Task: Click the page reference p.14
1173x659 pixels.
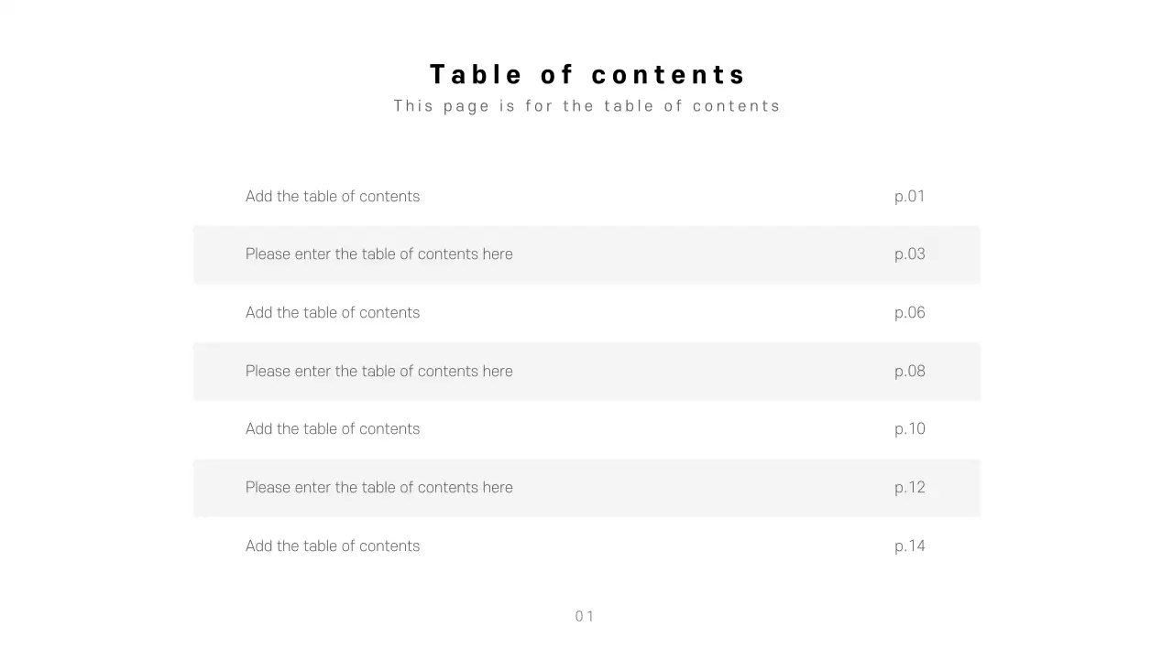Action: tap(910, 546)
